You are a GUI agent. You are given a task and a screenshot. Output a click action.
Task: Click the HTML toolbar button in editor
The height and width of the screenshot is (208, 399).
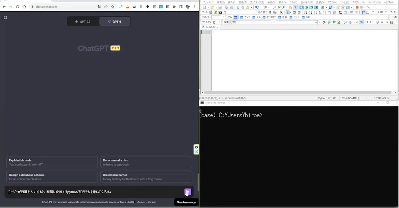394,17
